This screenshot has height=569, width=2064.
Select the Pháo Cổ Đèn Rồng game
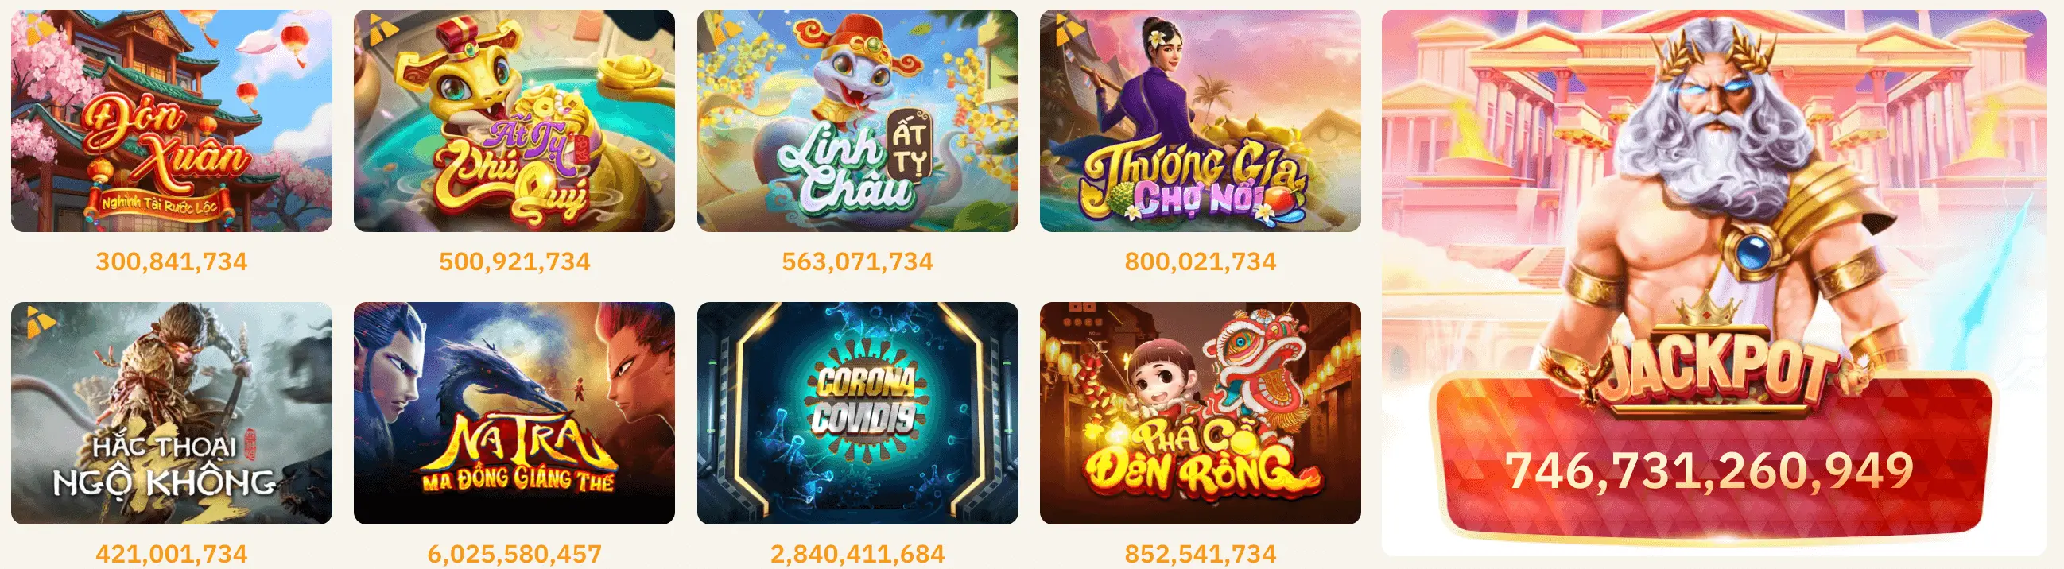tap(1201, 413)
